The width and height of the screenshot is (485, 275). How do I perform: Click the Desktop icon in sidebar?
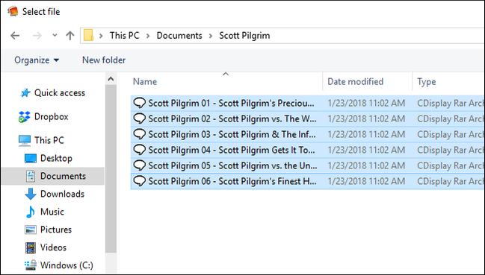[31, 158]
